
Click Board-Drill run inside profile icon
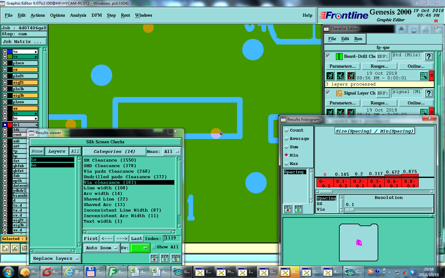pyautogui.click(x=351, y=76)
